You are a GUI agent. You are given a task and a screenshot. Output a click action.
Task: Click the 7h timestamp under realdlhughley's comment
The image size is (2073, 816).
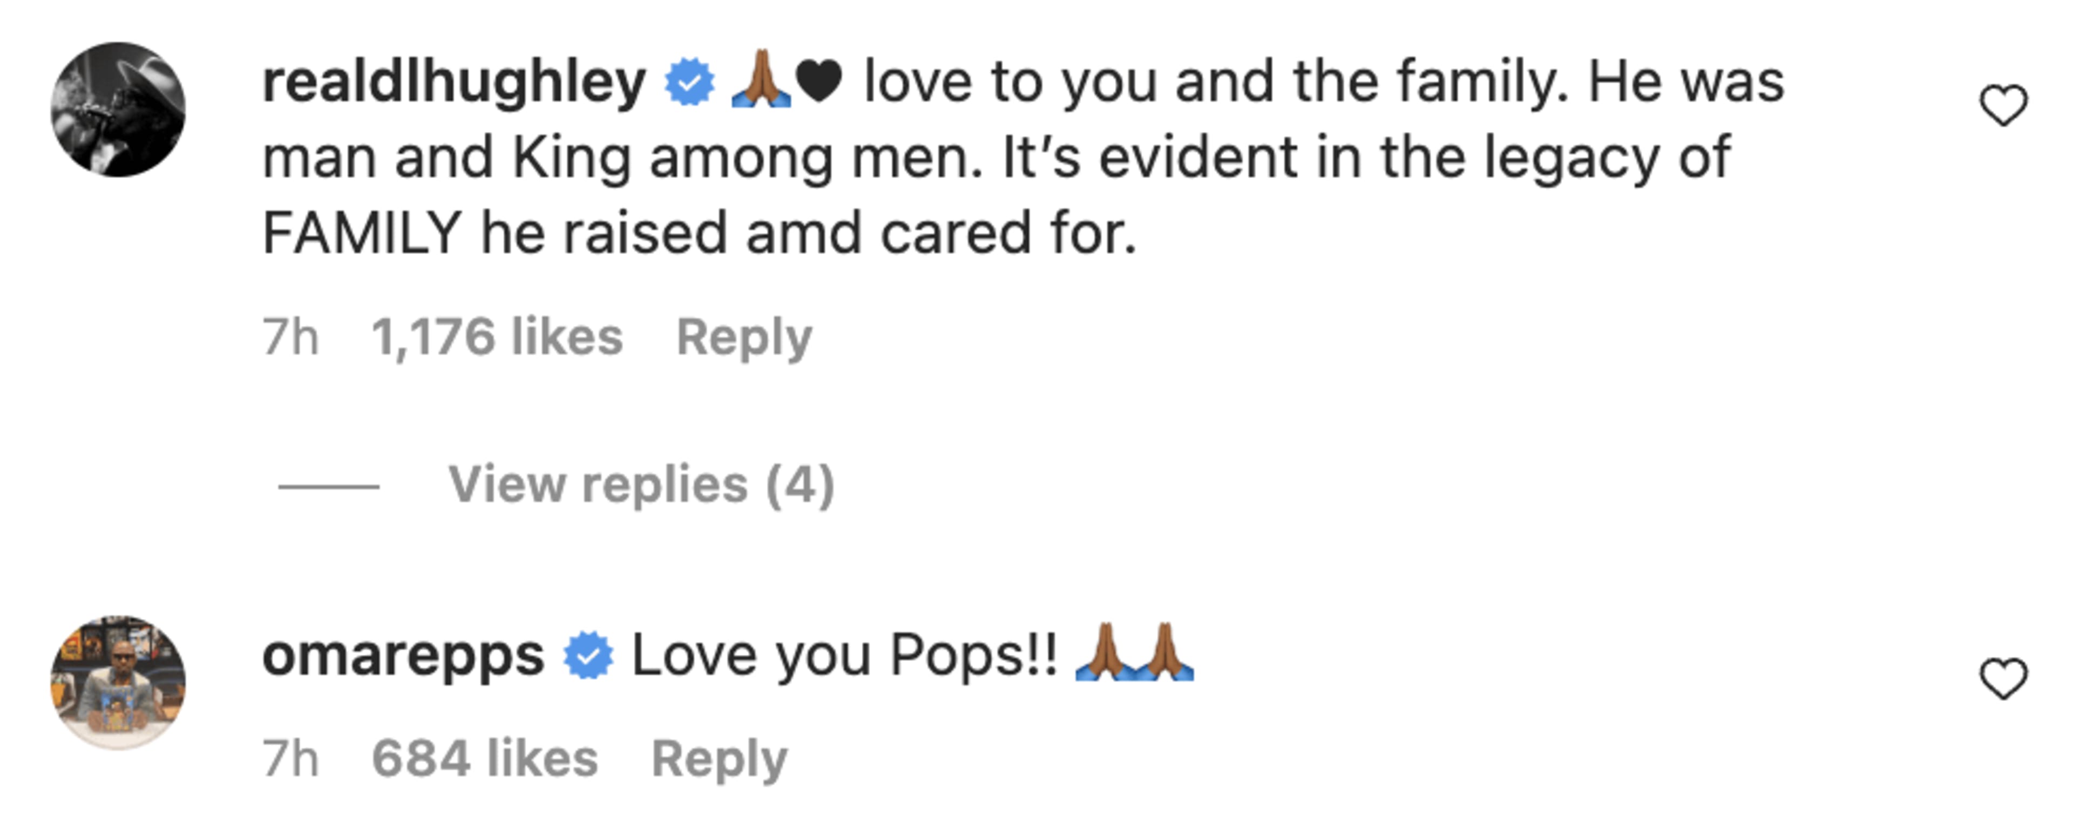pyautogui.click(x=290, y=336)
